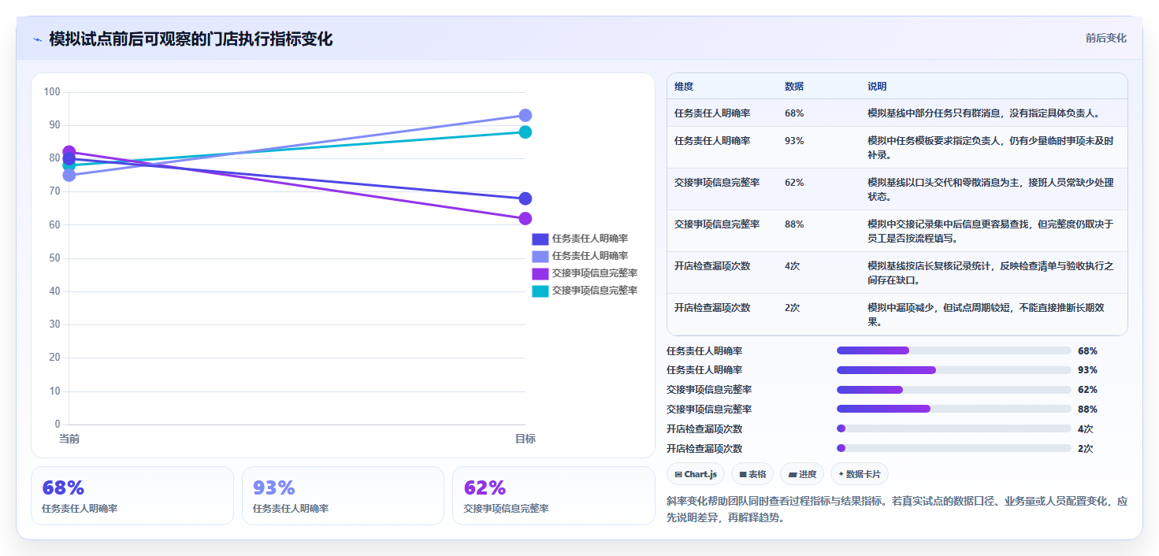Click the purple data point at 62 on 目标

[x=526, y=218]
